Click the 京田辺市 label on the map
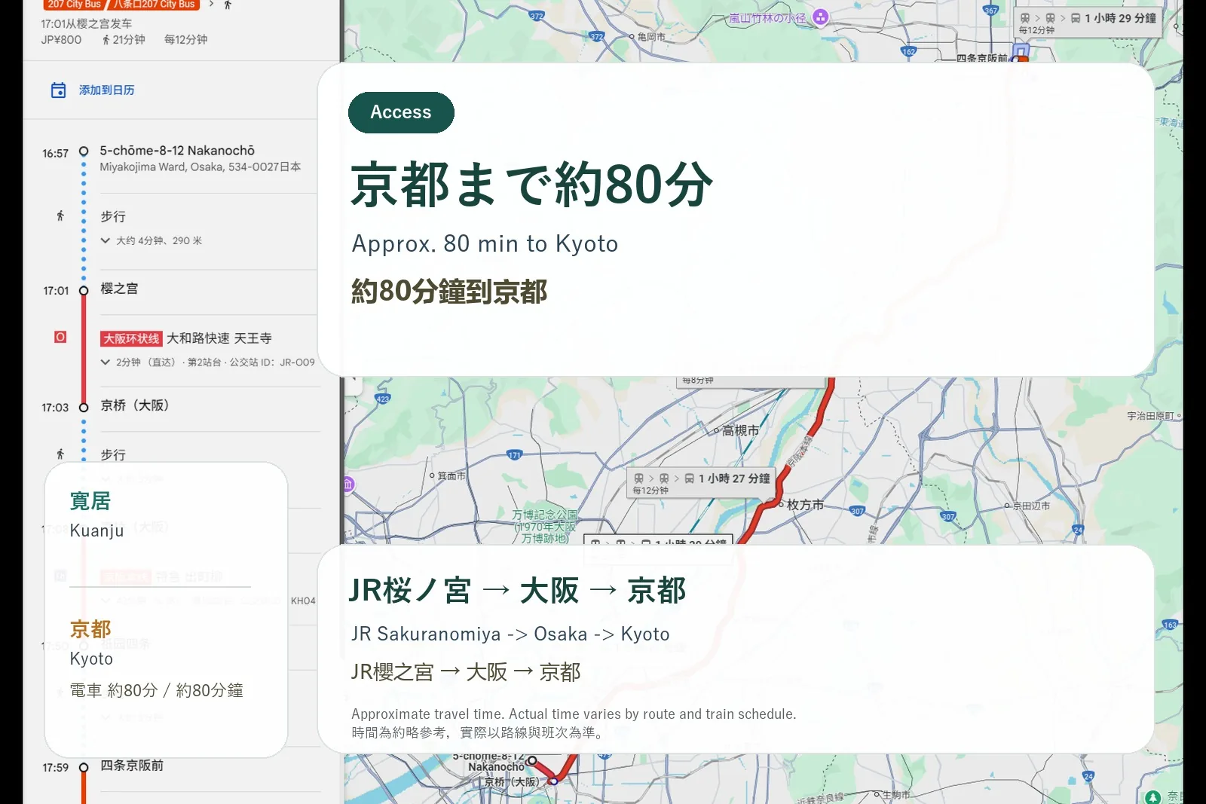1206x804 pixels. (1031, 506)
